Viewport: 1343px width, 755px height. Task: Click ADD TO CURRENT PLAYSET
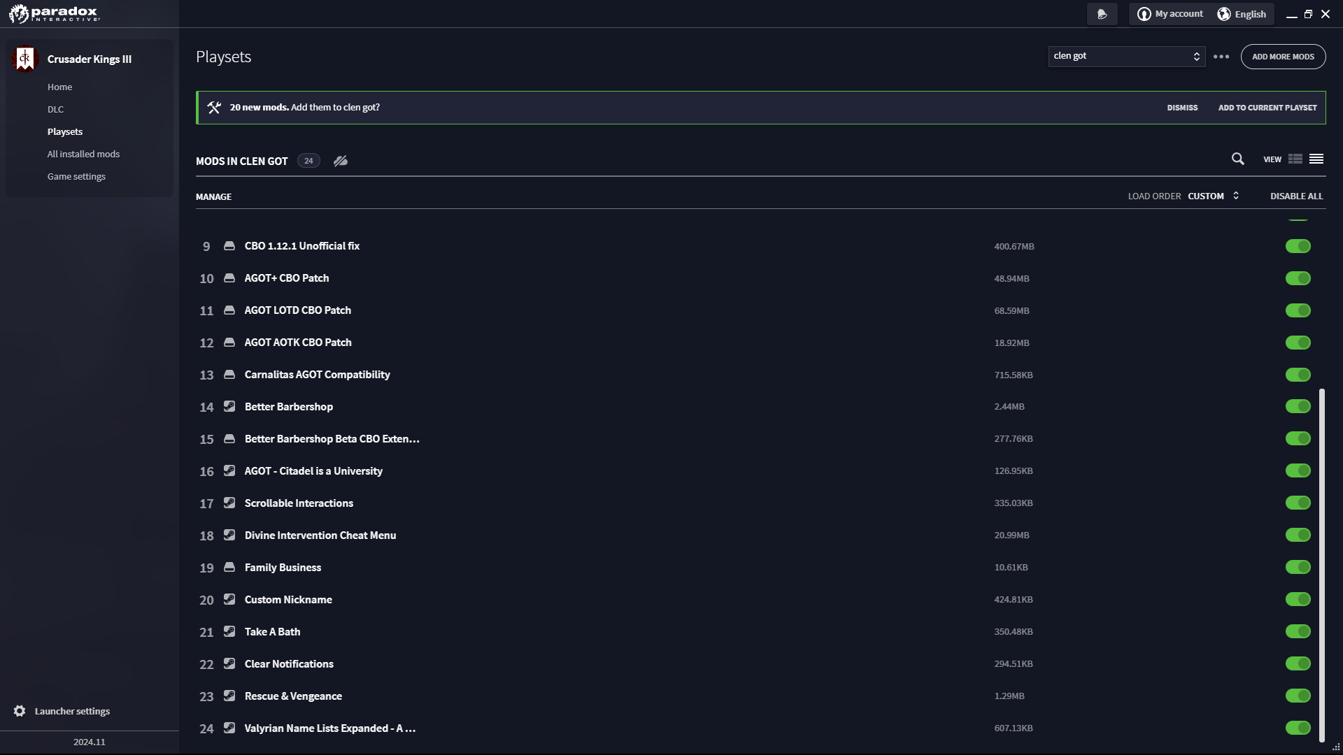click(x=1267, y=108)
